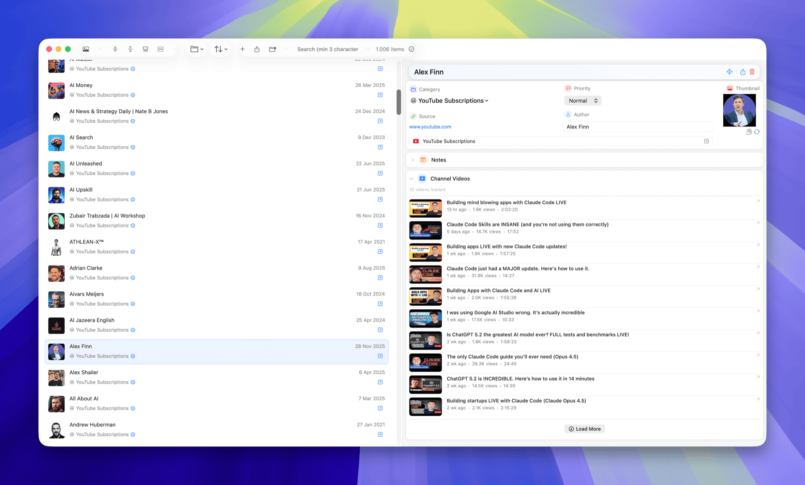Expand the Notes section
Image resolution: width=805 pixels, height=485 pixels.
[413, 160]
